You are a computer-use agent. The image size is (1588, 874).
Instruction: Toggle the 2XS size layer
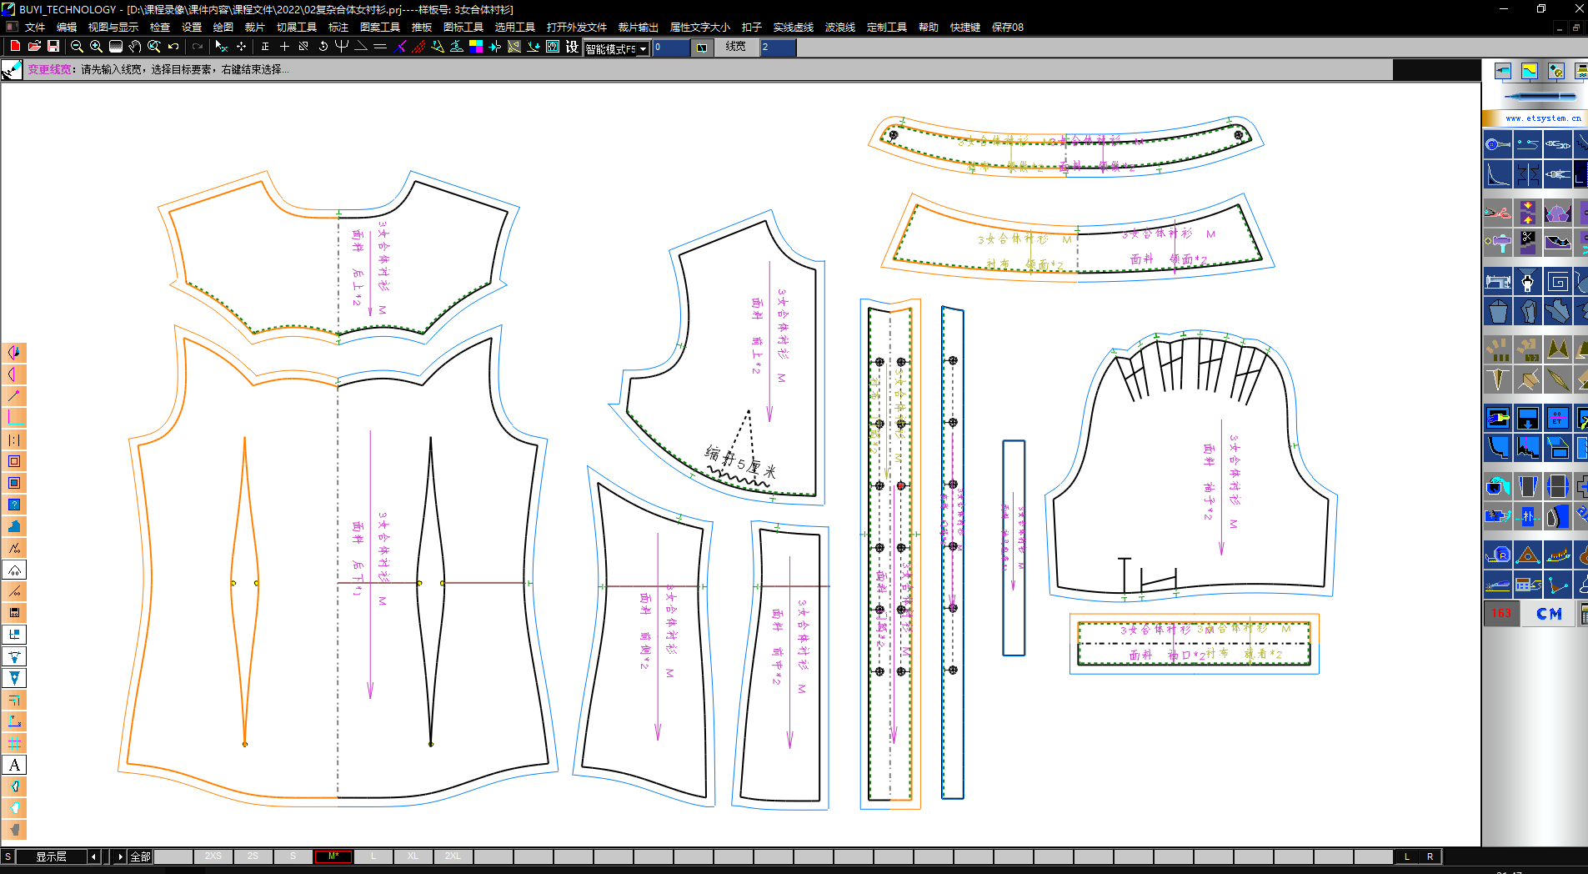coord(213,856)
